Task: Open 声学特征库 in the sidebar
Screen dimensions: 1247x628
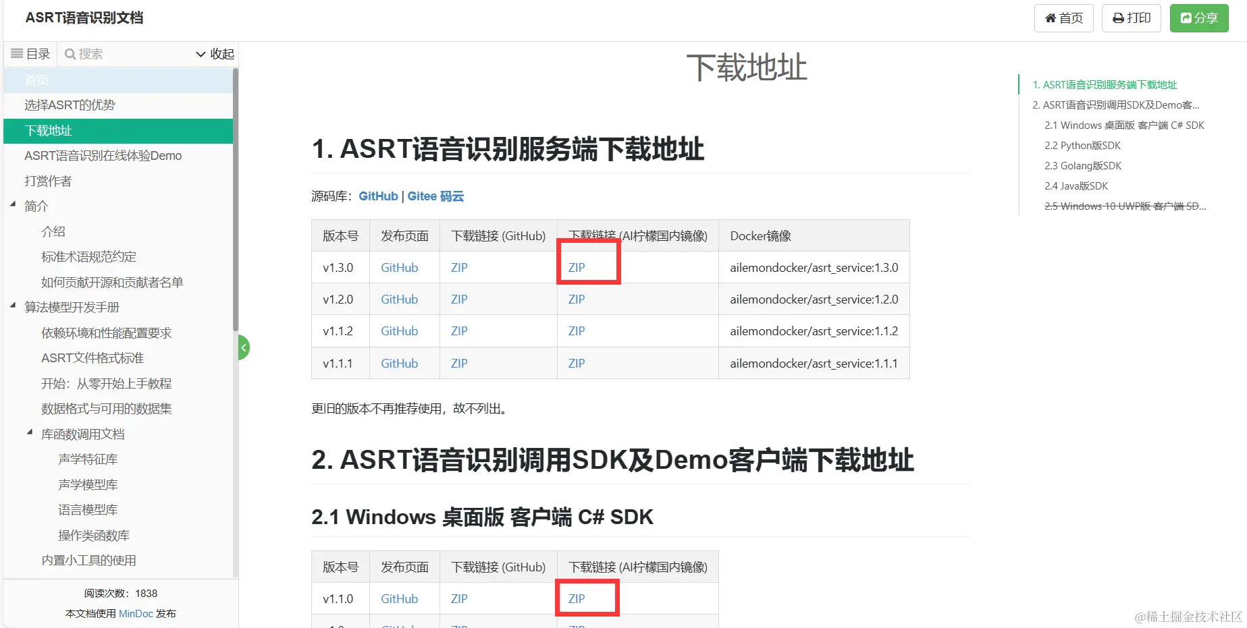Action: (88, 459)
